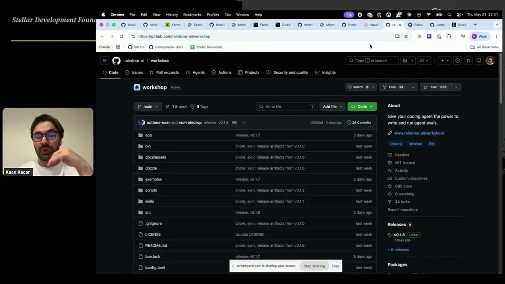
Task: Open the skills folder
Action: click(149, 201)
